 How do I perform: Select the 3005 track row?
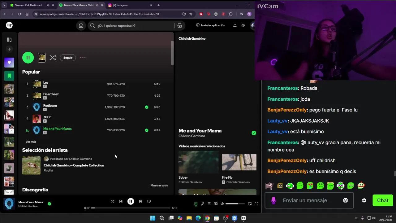coord(96,119)
